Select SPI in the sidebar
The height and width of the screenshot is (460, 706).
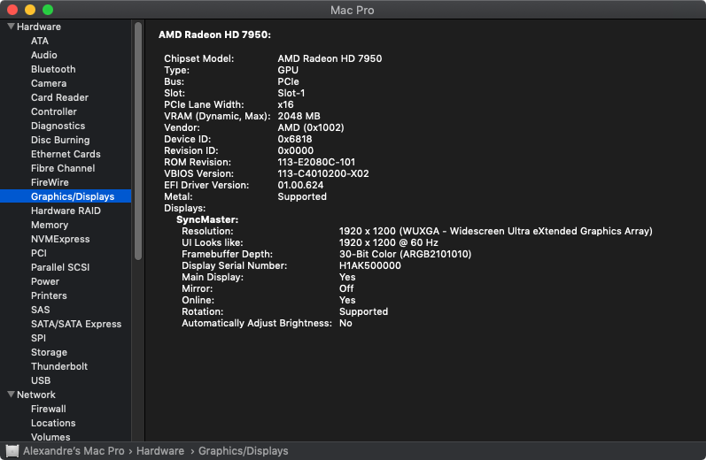click(x=38, y=338)
